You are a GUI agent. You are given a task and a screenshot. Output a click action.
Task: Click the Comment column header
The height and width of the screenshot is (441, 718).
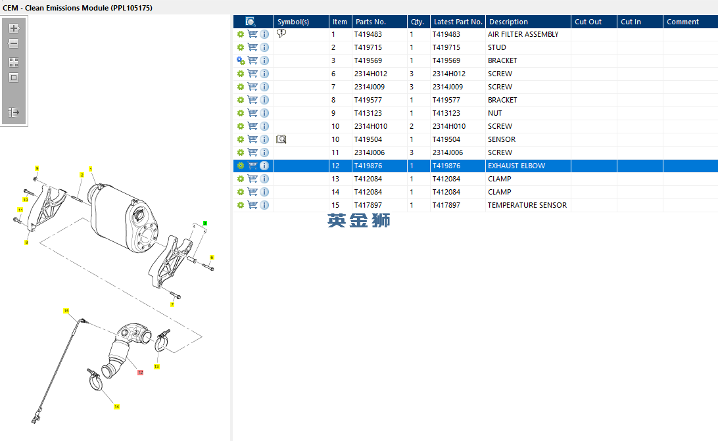690,22
